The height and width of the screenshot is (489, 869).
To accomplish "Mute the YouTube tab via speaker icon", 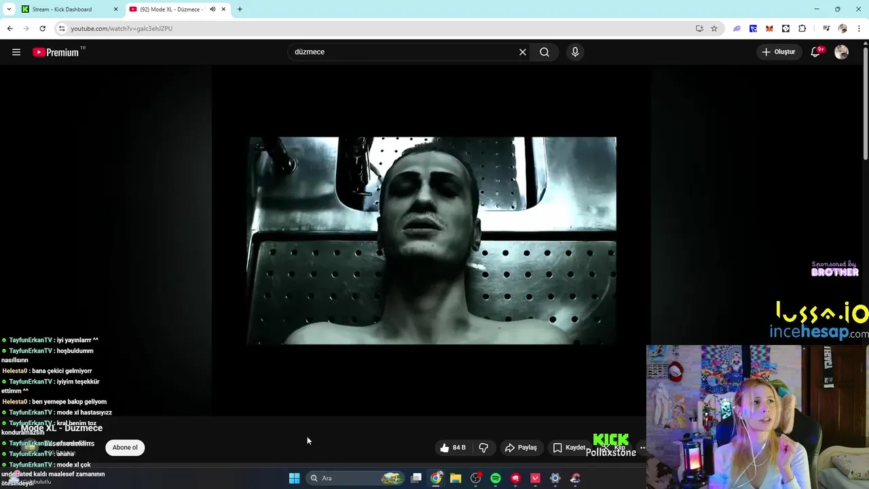I will 212,10.
